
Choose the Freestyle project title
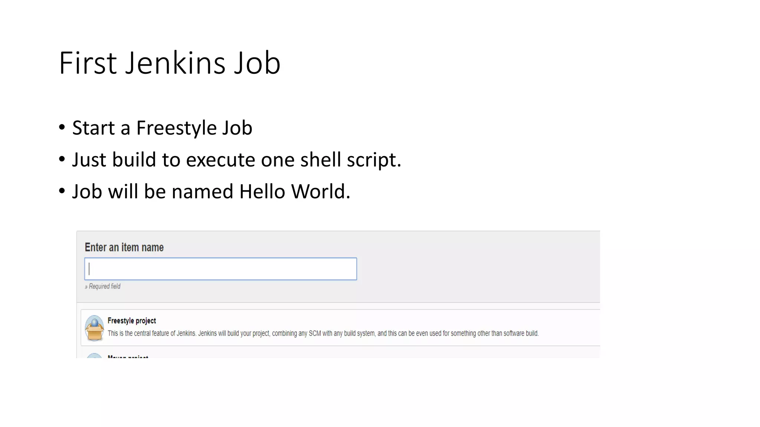(x=132, y=321)
